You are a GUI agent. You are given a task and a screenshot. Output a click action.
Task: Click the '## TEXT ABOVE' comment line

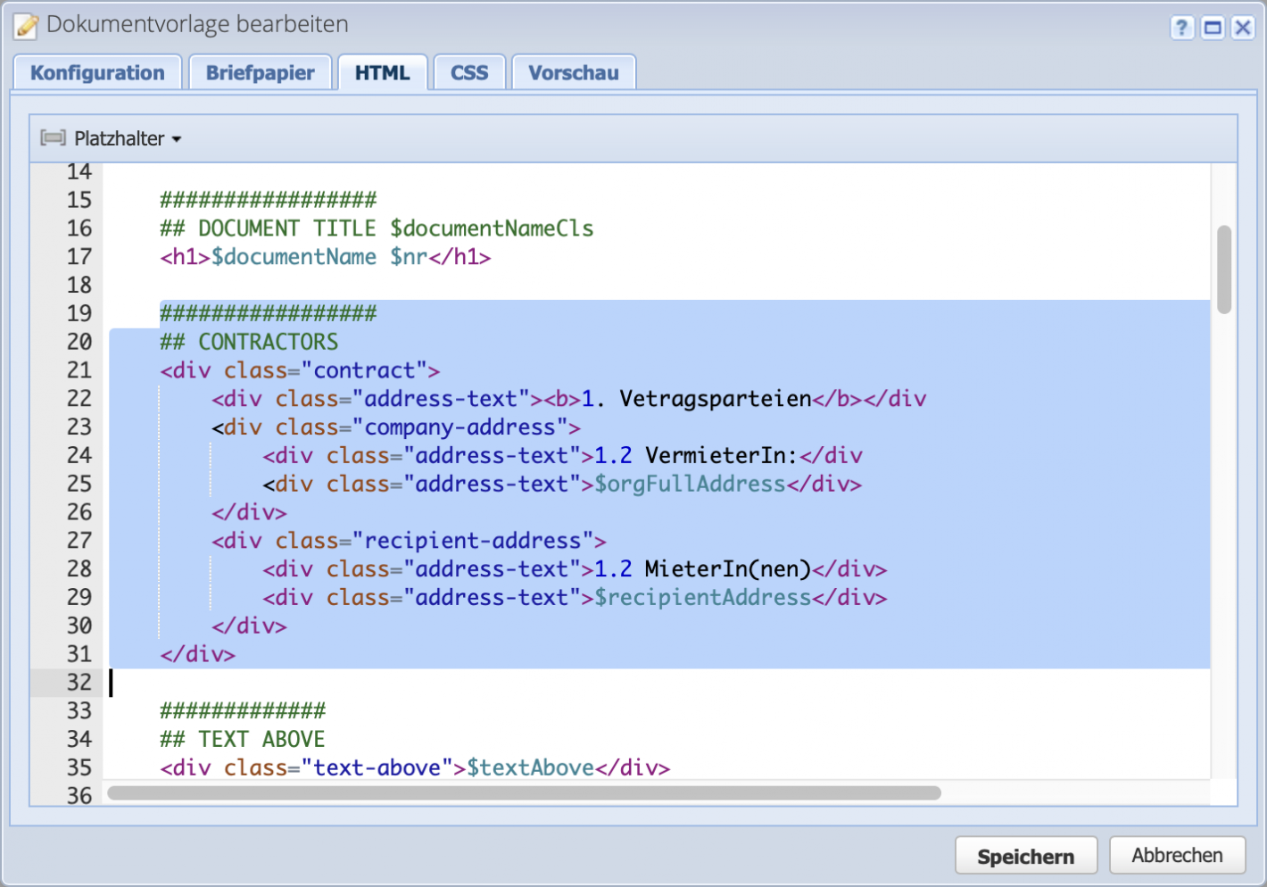[x=243, y=739]
